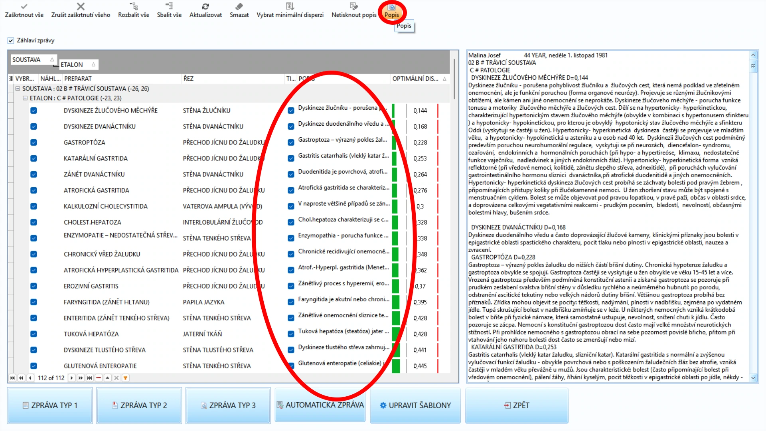
Task: Click the Zrušit zaškrtnutí všeho X icon
Action: click(81, 6)
